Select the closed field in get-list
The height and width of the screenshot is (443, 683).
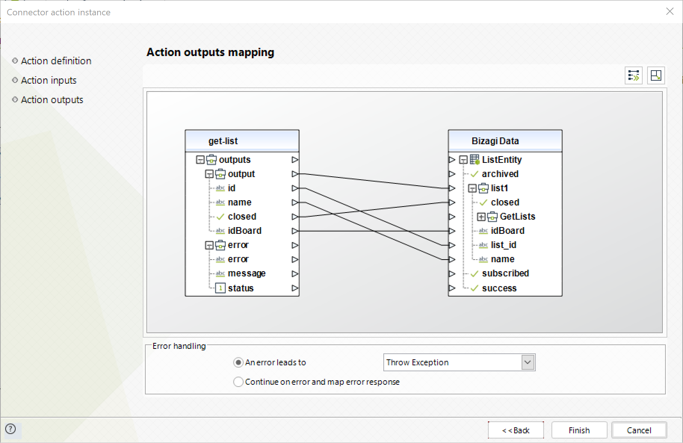click(242, 217)
